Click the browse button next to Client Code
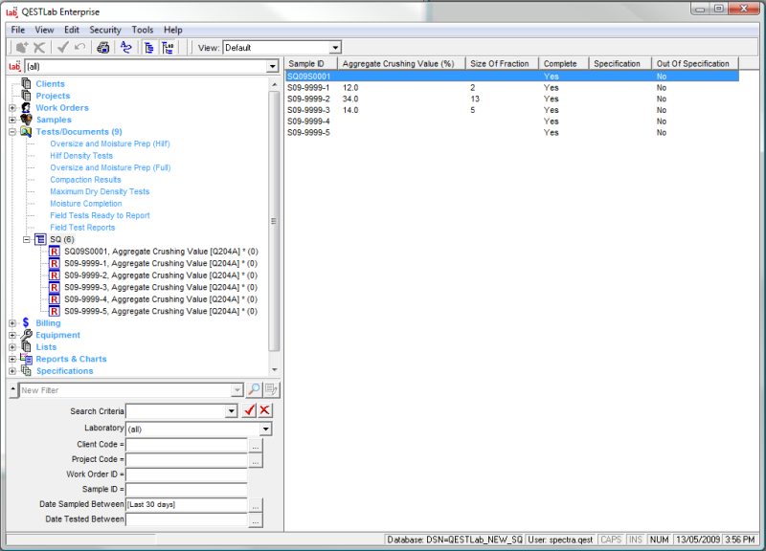This screenshot has width=766, height=551. point(256,446)
